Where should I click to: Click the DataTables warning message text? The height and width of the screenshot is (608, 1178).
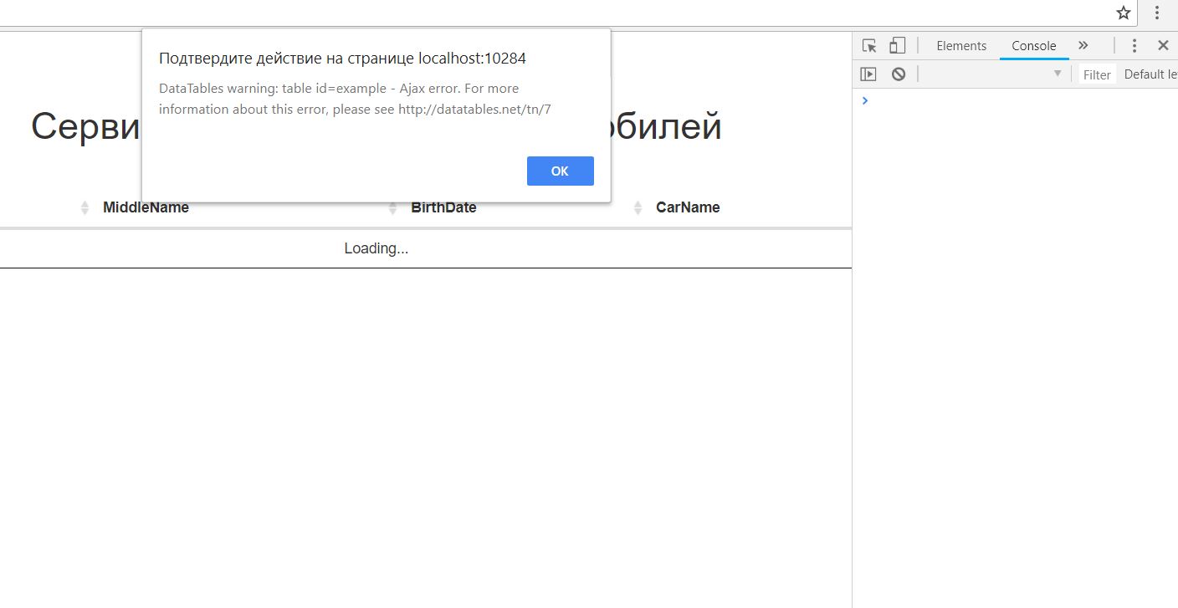355,99
